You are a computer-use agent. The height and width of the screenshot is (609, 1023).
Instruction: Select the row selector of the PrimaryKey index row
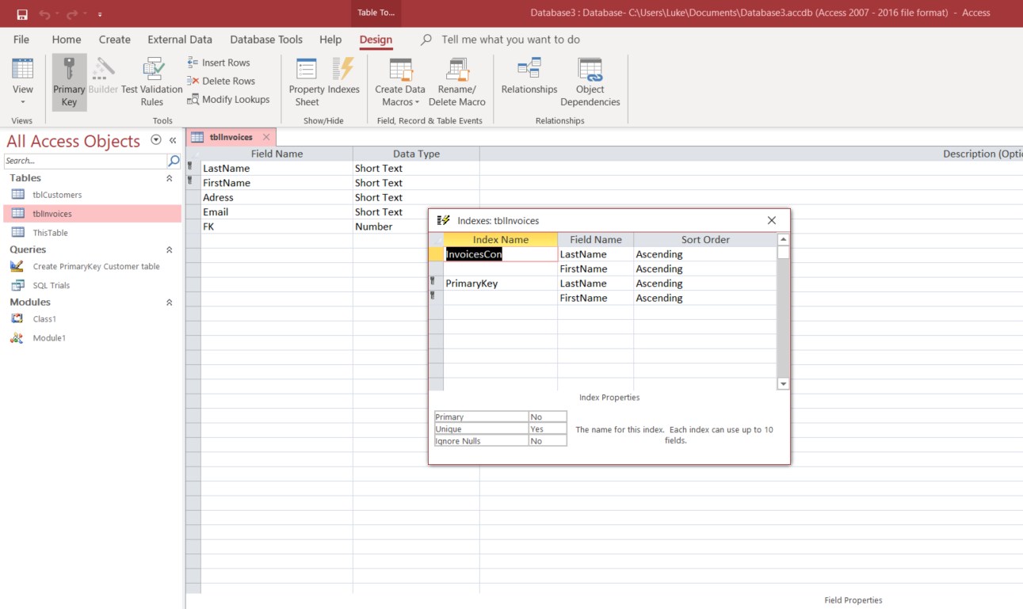pyautogui.click(x=436, y=284)
